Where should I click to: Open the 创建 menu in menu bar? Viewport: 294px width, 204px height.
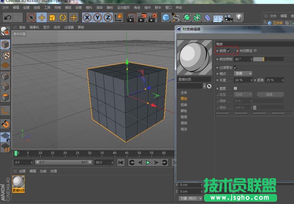point(26,8)
